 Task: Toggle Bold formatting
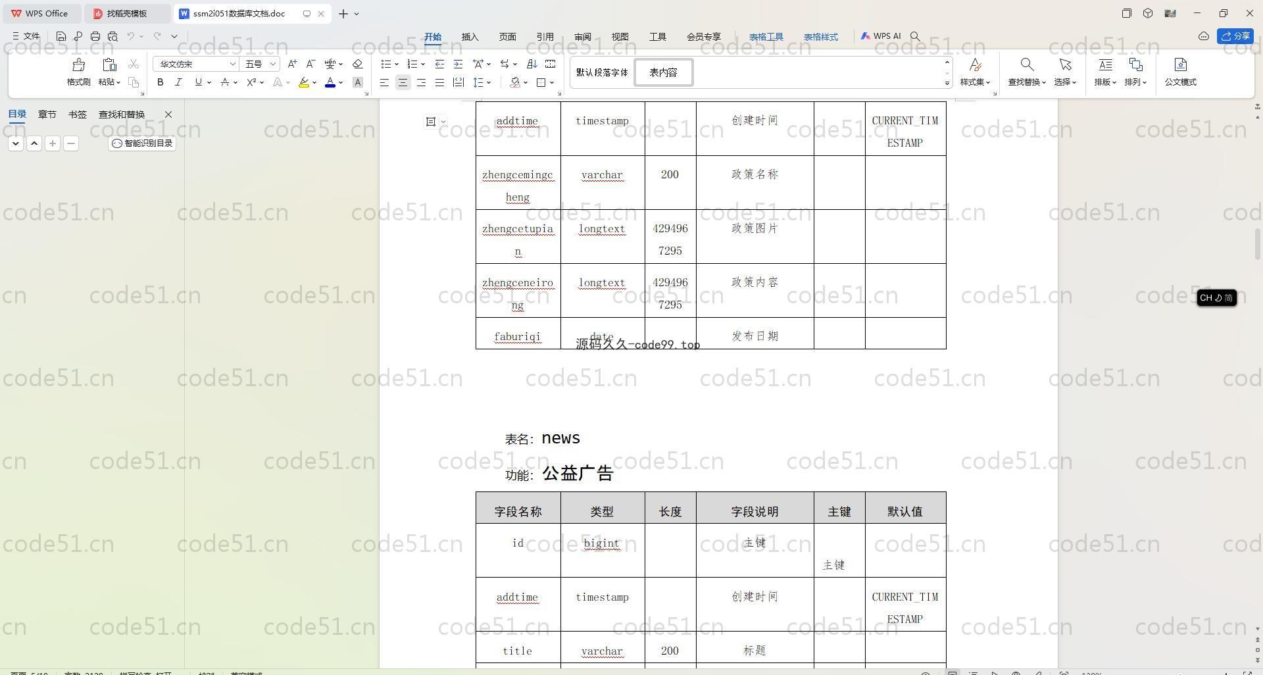click(x=160, y=82)
